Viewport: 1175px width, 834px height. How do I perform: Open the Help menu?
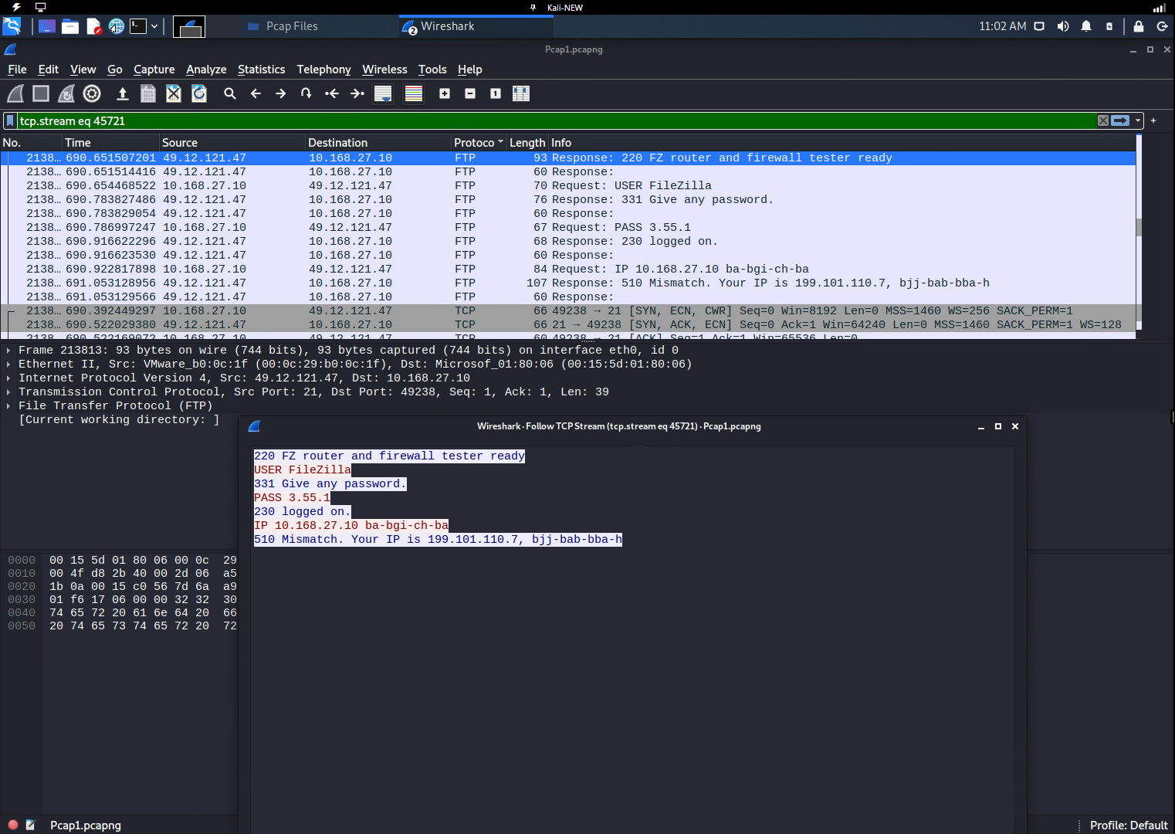pyautogui.click(x=469, y=69)
